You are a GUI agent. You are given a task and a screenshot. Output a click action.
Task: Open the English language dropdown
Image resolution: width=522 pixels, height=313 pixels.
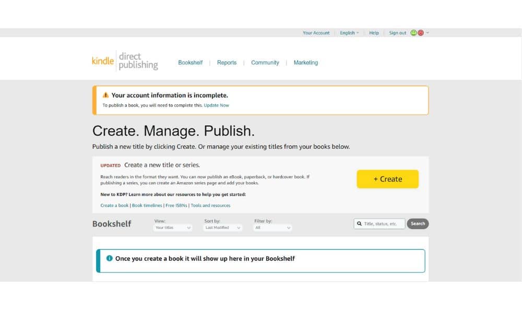(349, 32)
